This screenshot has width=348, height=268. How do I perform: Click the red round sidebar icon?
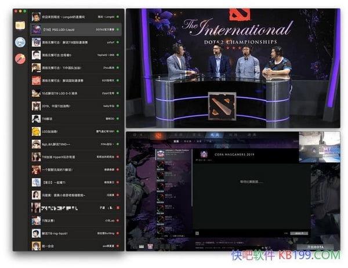click(20, 58)
